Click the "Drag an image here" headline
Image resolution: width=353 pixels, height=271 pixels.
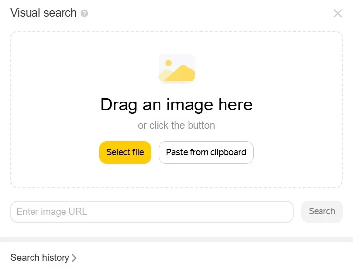coord(176,104)
